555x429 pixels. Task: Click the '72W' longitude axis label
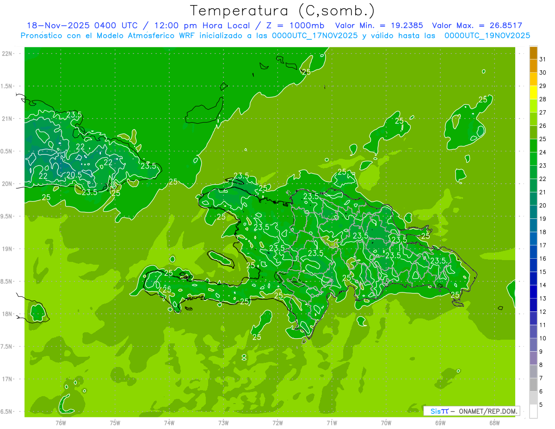[277, 423]
